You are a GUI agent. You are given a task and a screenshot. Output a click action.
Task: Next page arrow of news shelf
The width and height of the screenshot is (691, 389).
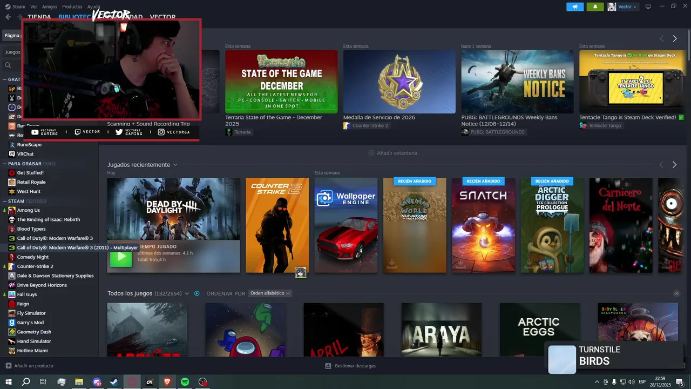point(675,38)
